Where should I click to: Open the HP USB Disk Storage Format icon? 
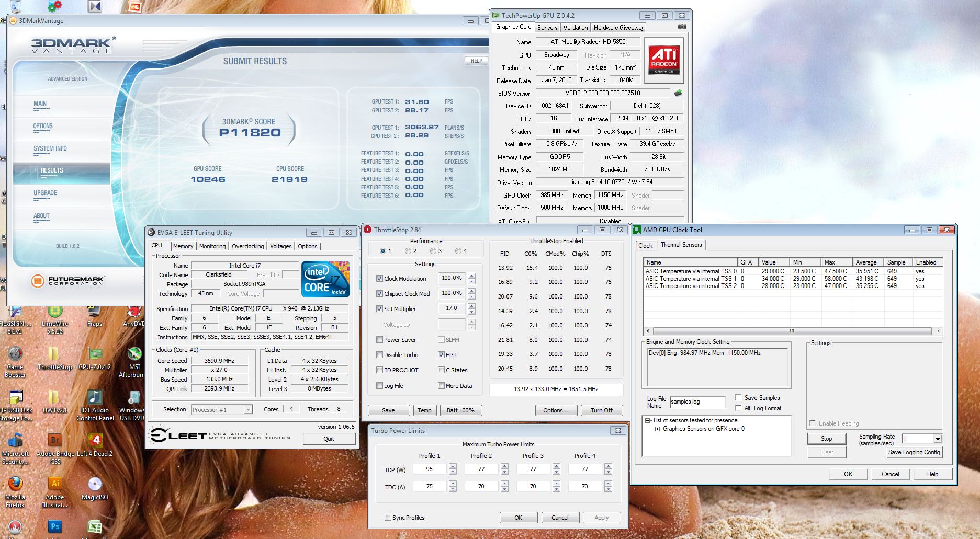[16, 405]
